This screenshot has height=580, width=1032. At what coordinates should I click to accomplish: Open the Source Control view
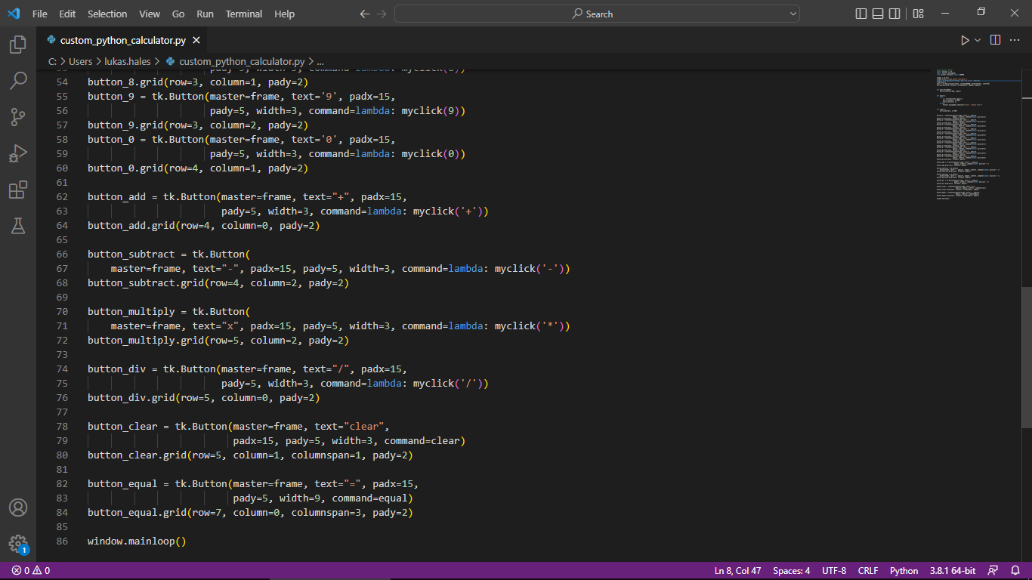point(18,116)
